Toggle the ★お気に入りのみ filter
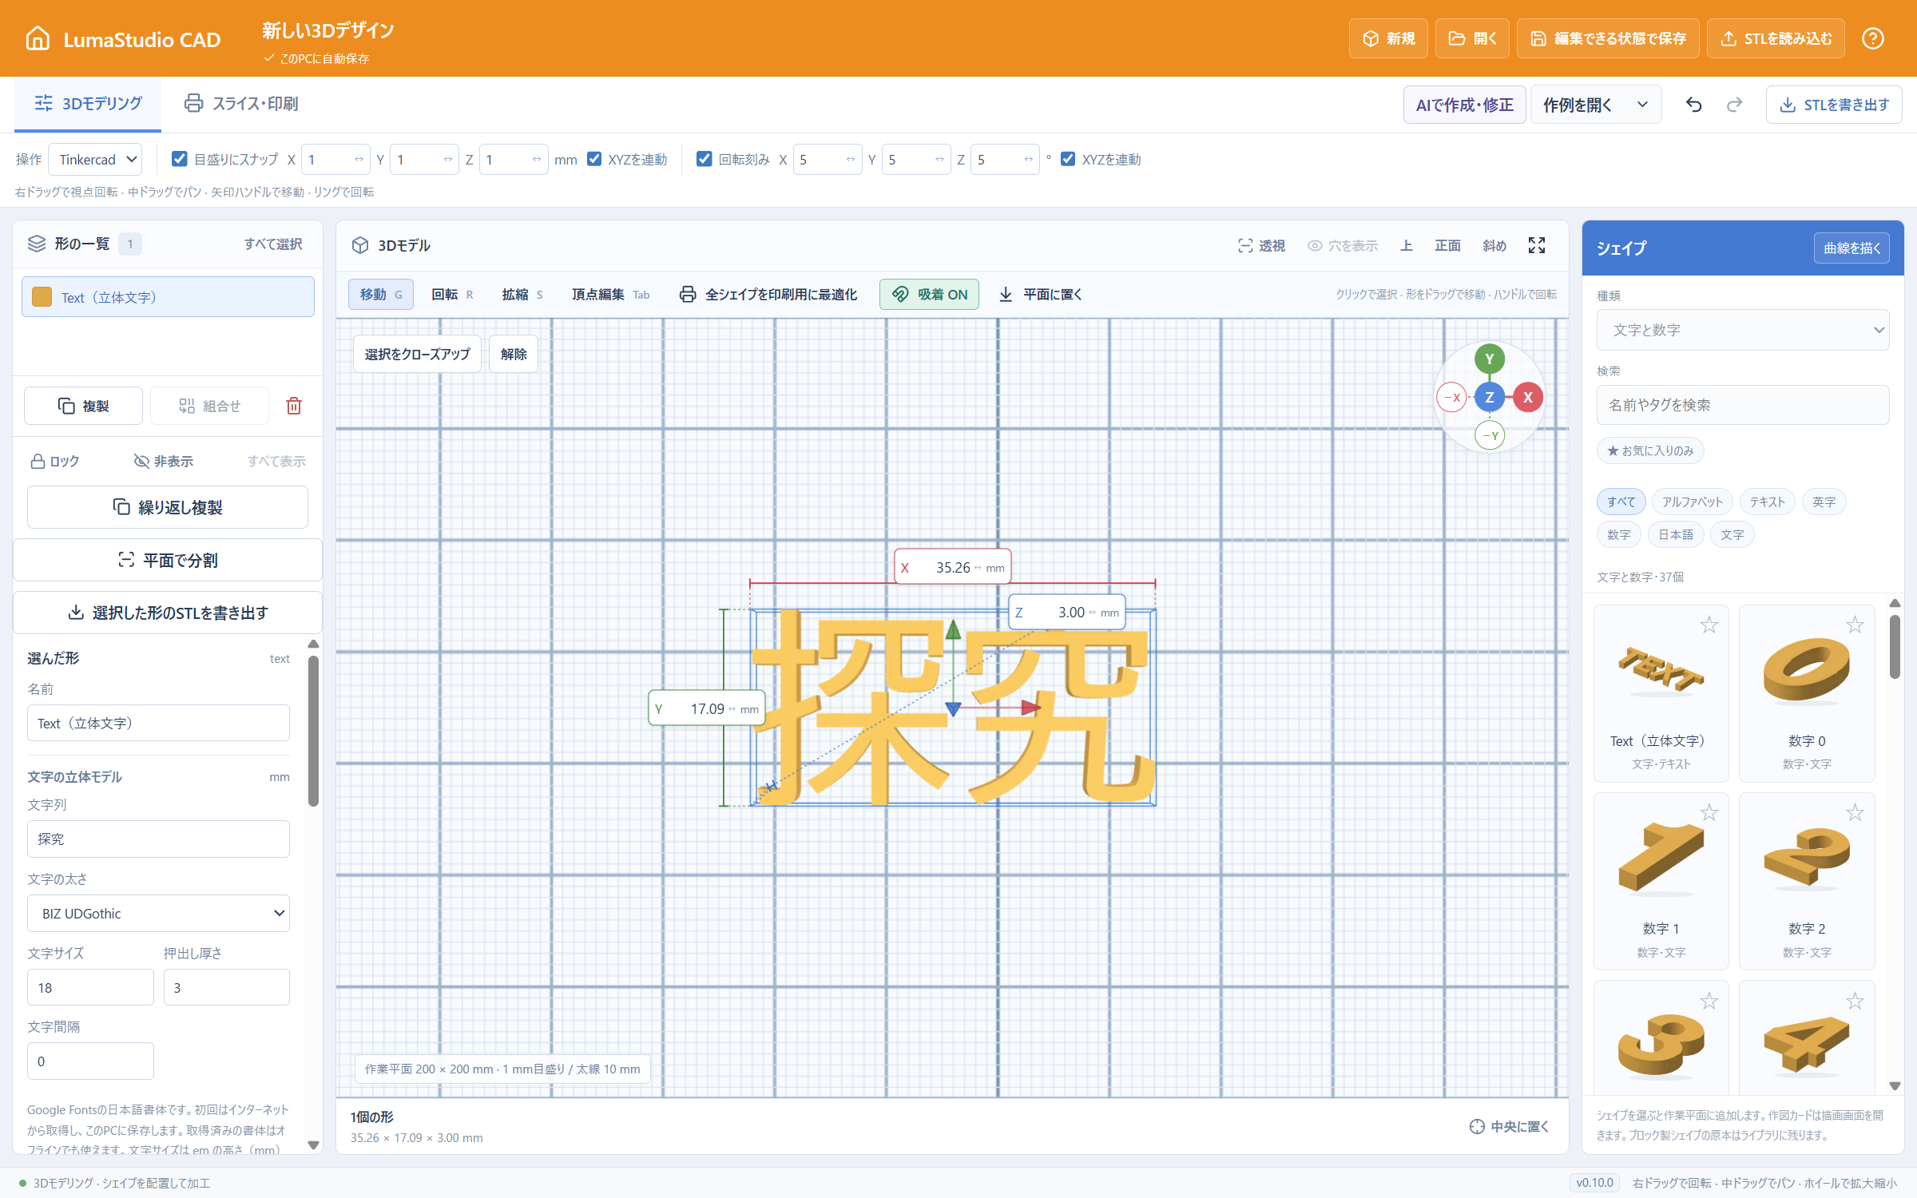This screenshot has width=1917, height=1198. pyautogui.click(x=1650, y=450)
